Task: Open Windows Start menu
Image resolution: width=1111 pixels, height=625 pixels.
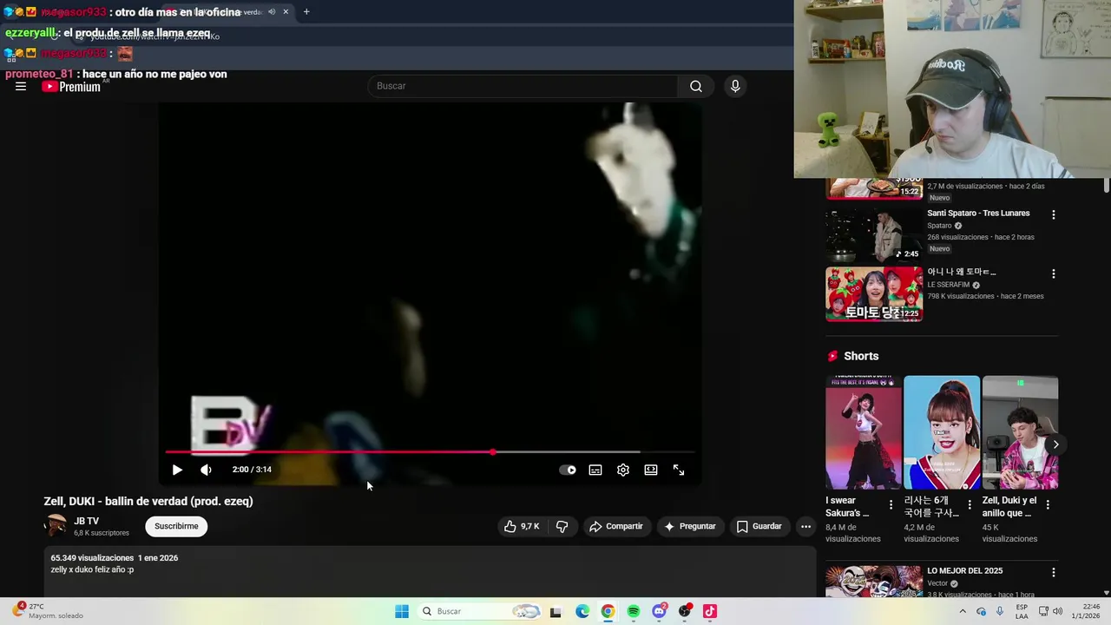Action: click(x=402, y=611)
